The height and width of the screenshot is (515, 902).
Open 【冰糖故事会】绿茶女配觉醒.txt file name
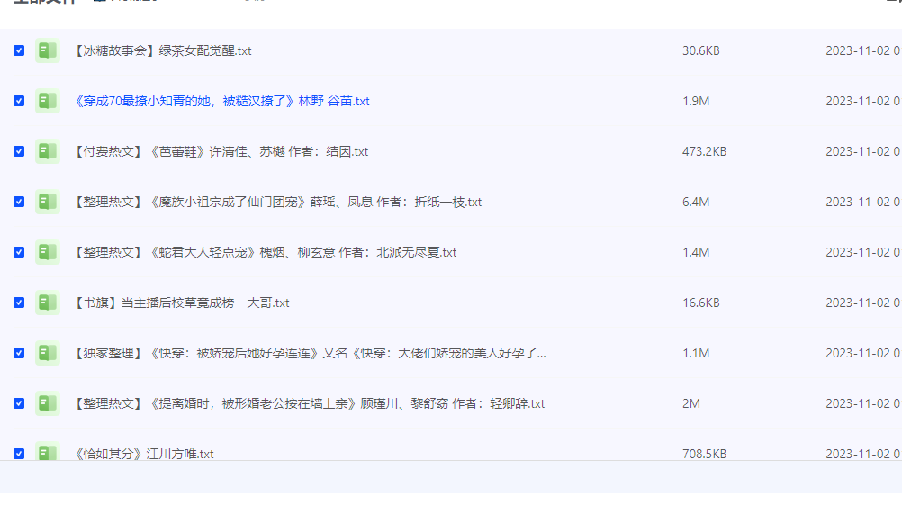tap(161, 51)
